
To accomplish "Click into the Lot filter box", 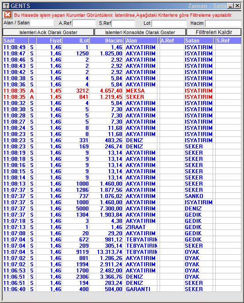I will click(x=169, y=23).
